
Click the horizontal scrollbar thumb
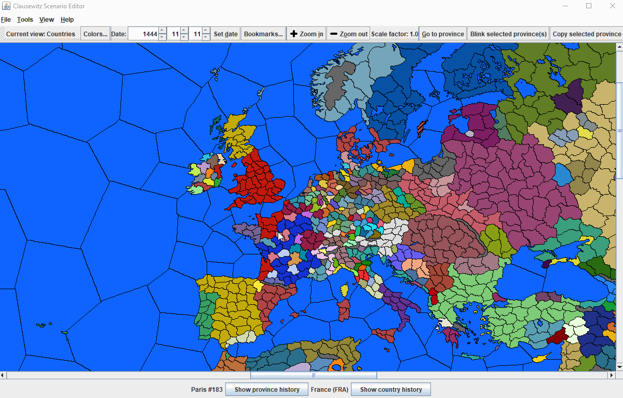coord(314,375)
